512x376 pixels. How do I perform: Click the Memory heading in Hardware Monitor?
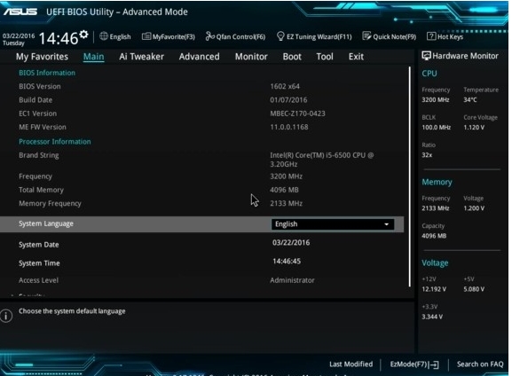point(437,182)
